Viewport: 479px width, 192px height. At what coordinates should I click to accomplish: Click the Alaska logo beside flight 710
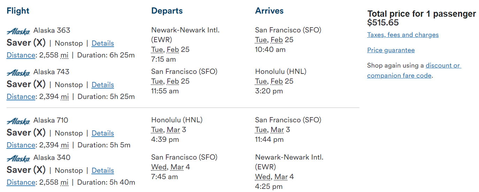18,121
